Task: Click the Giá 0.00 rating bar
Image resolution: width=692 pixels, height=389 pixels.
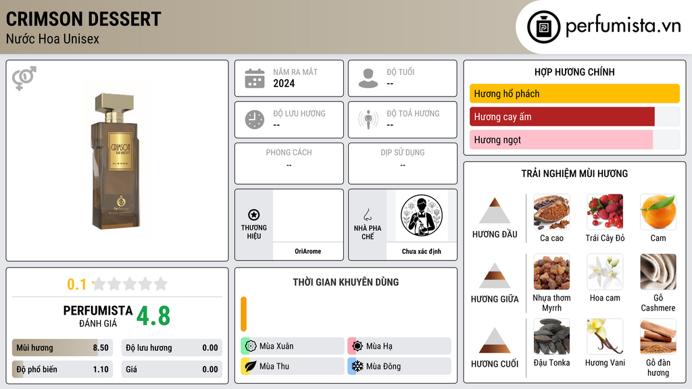Action: point(172,369)
